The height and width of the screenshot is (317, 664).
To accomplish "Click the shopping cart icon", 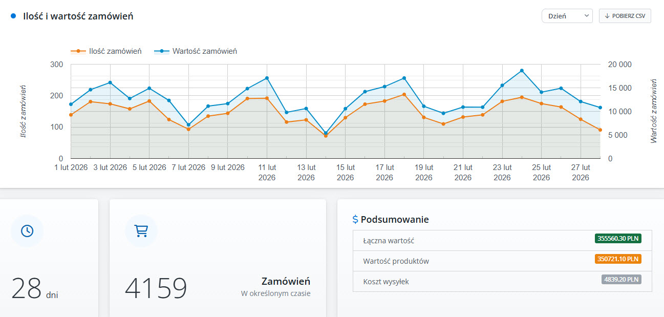I will click(x=141, y=231).
